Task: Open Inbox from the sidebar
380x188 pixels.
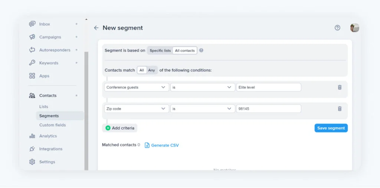Action: [x=45, y=24]
